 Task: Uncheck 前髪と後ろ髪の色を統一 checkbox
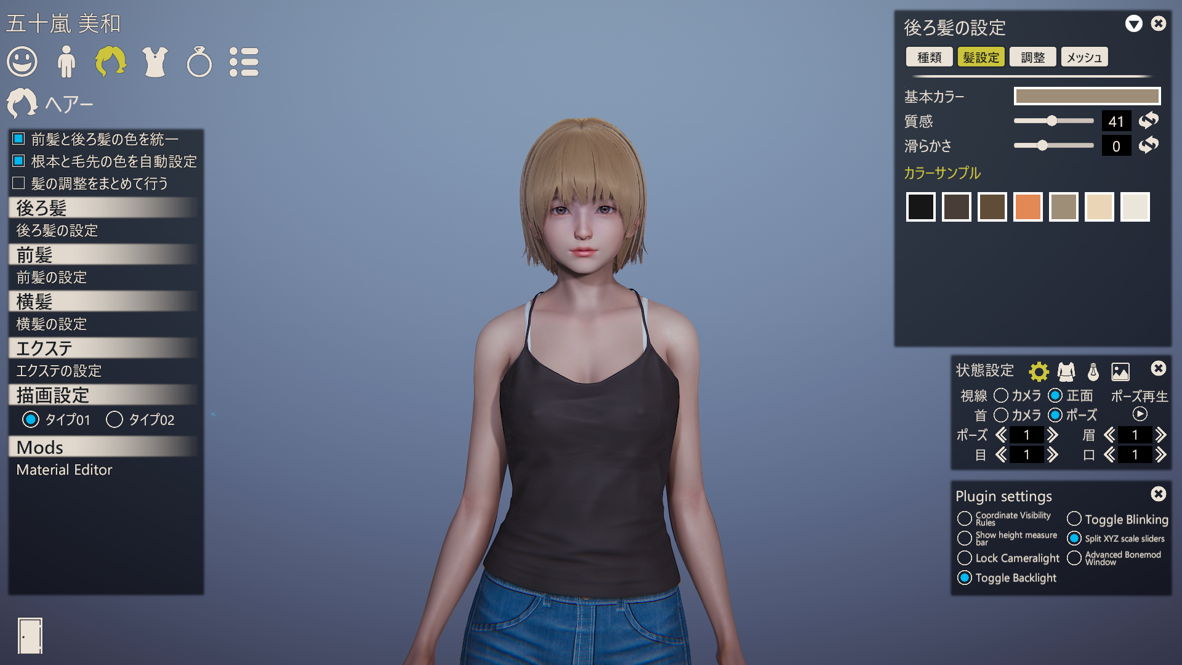[x=18, y=139]
